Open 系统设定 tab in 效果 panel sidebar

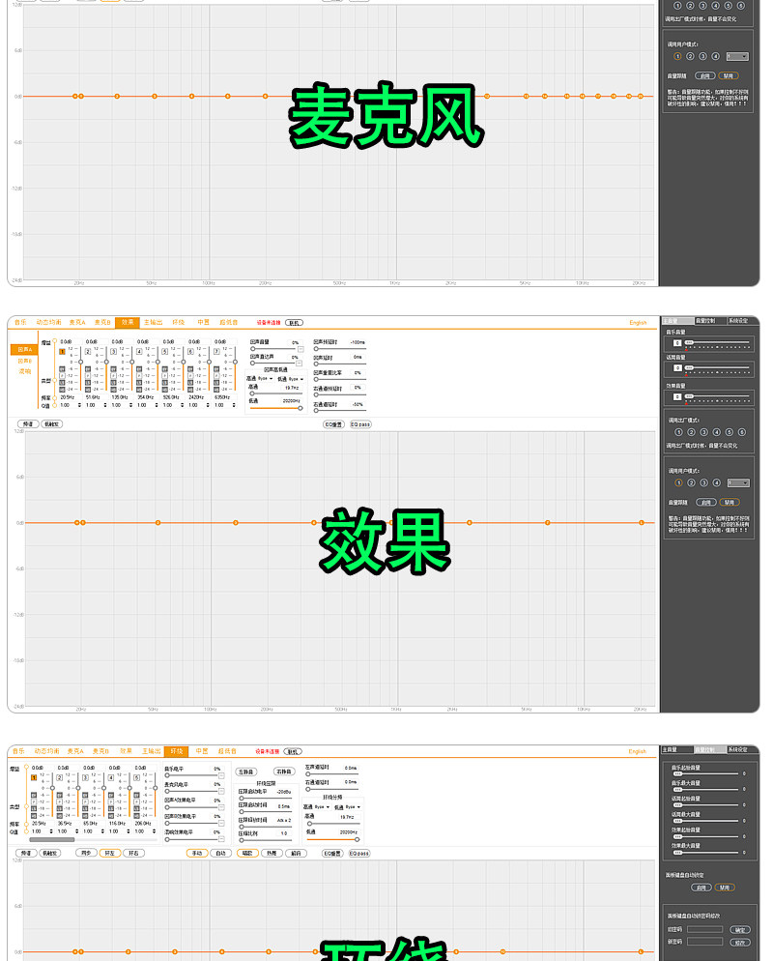[x=737, y=321]
